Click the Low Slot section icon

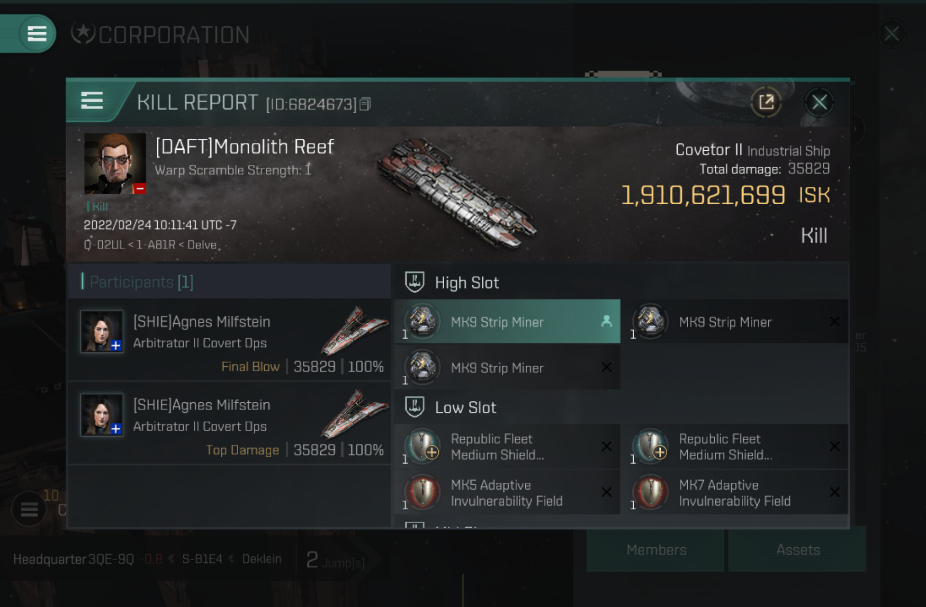coord(414,407)
